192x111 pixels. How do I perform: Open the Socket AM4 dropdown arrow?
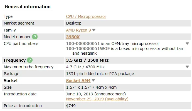93,80
